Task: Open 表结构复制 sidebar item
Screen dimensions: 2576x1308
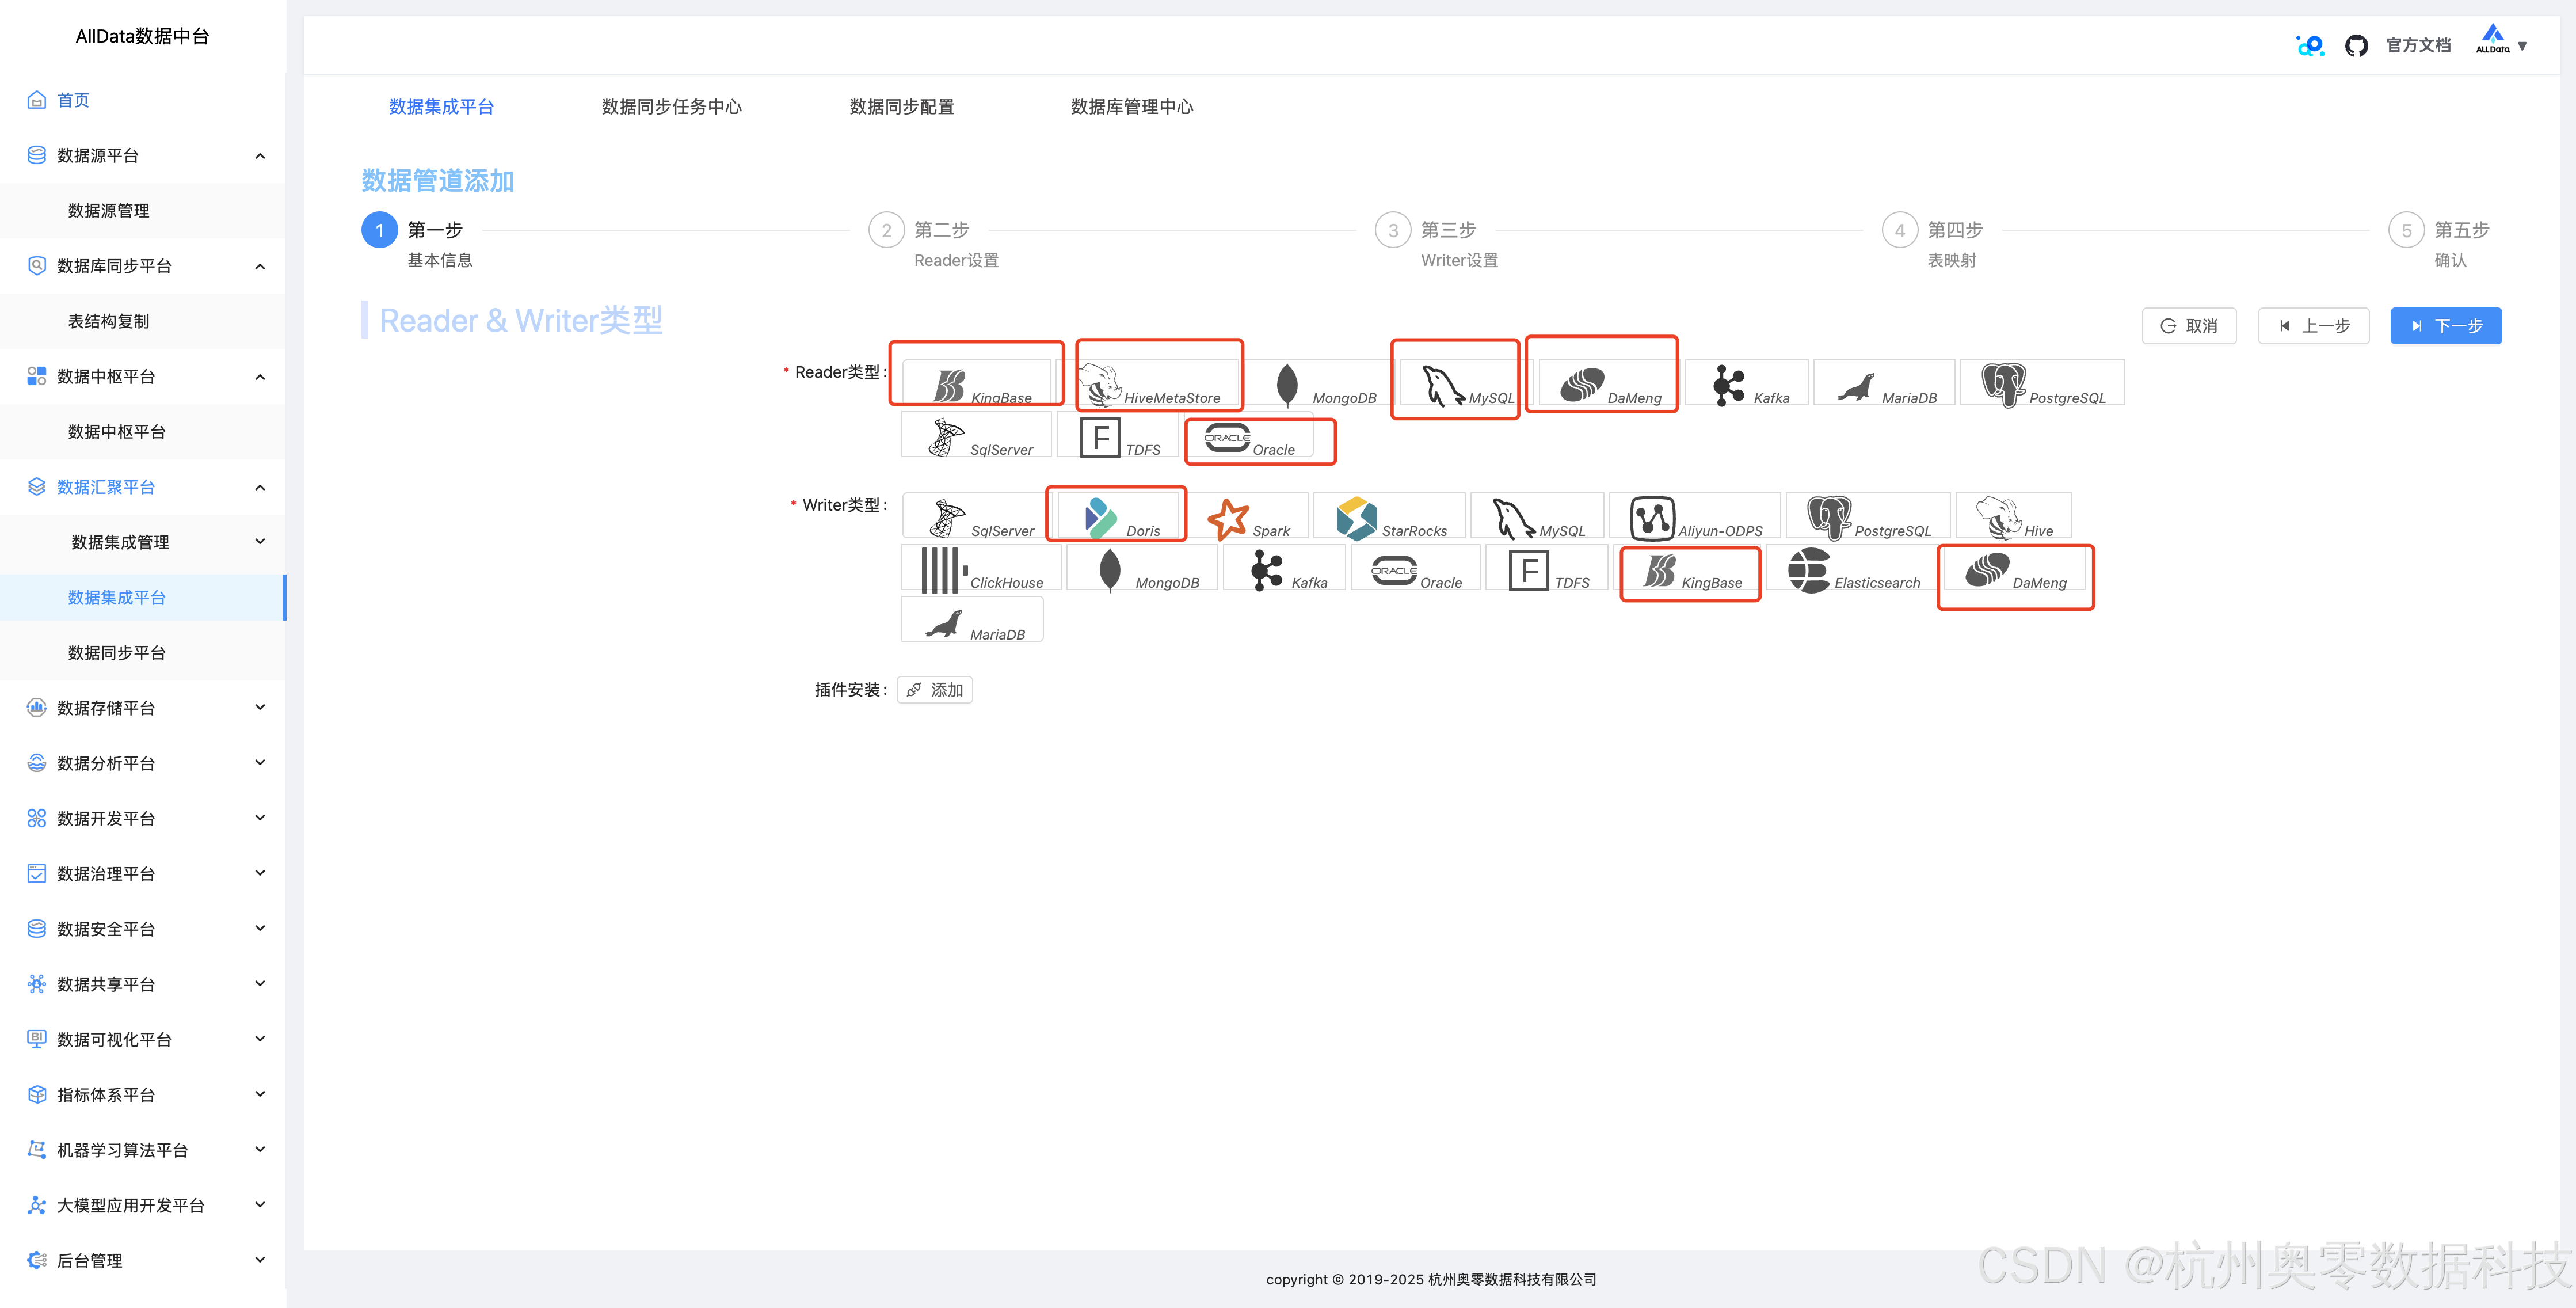Action: point(108,322)
